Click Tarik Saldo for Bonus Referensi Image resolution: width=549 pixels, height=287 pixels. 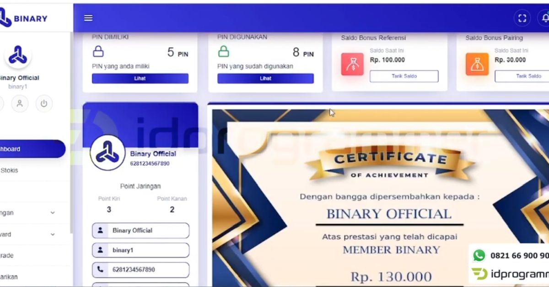[404, 76]
